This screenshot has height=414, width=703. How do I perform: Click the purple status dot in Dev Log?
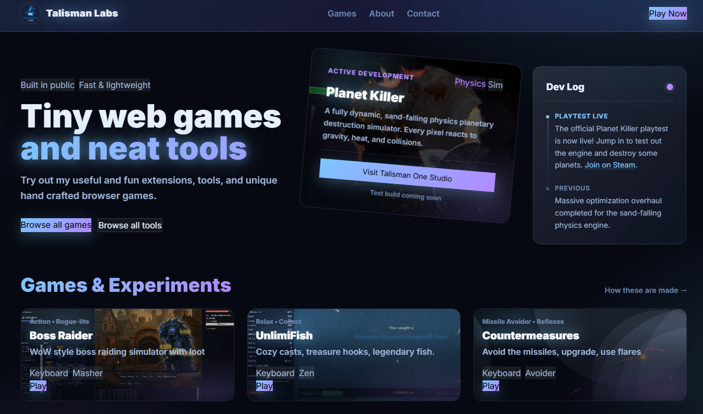[669, 86]
